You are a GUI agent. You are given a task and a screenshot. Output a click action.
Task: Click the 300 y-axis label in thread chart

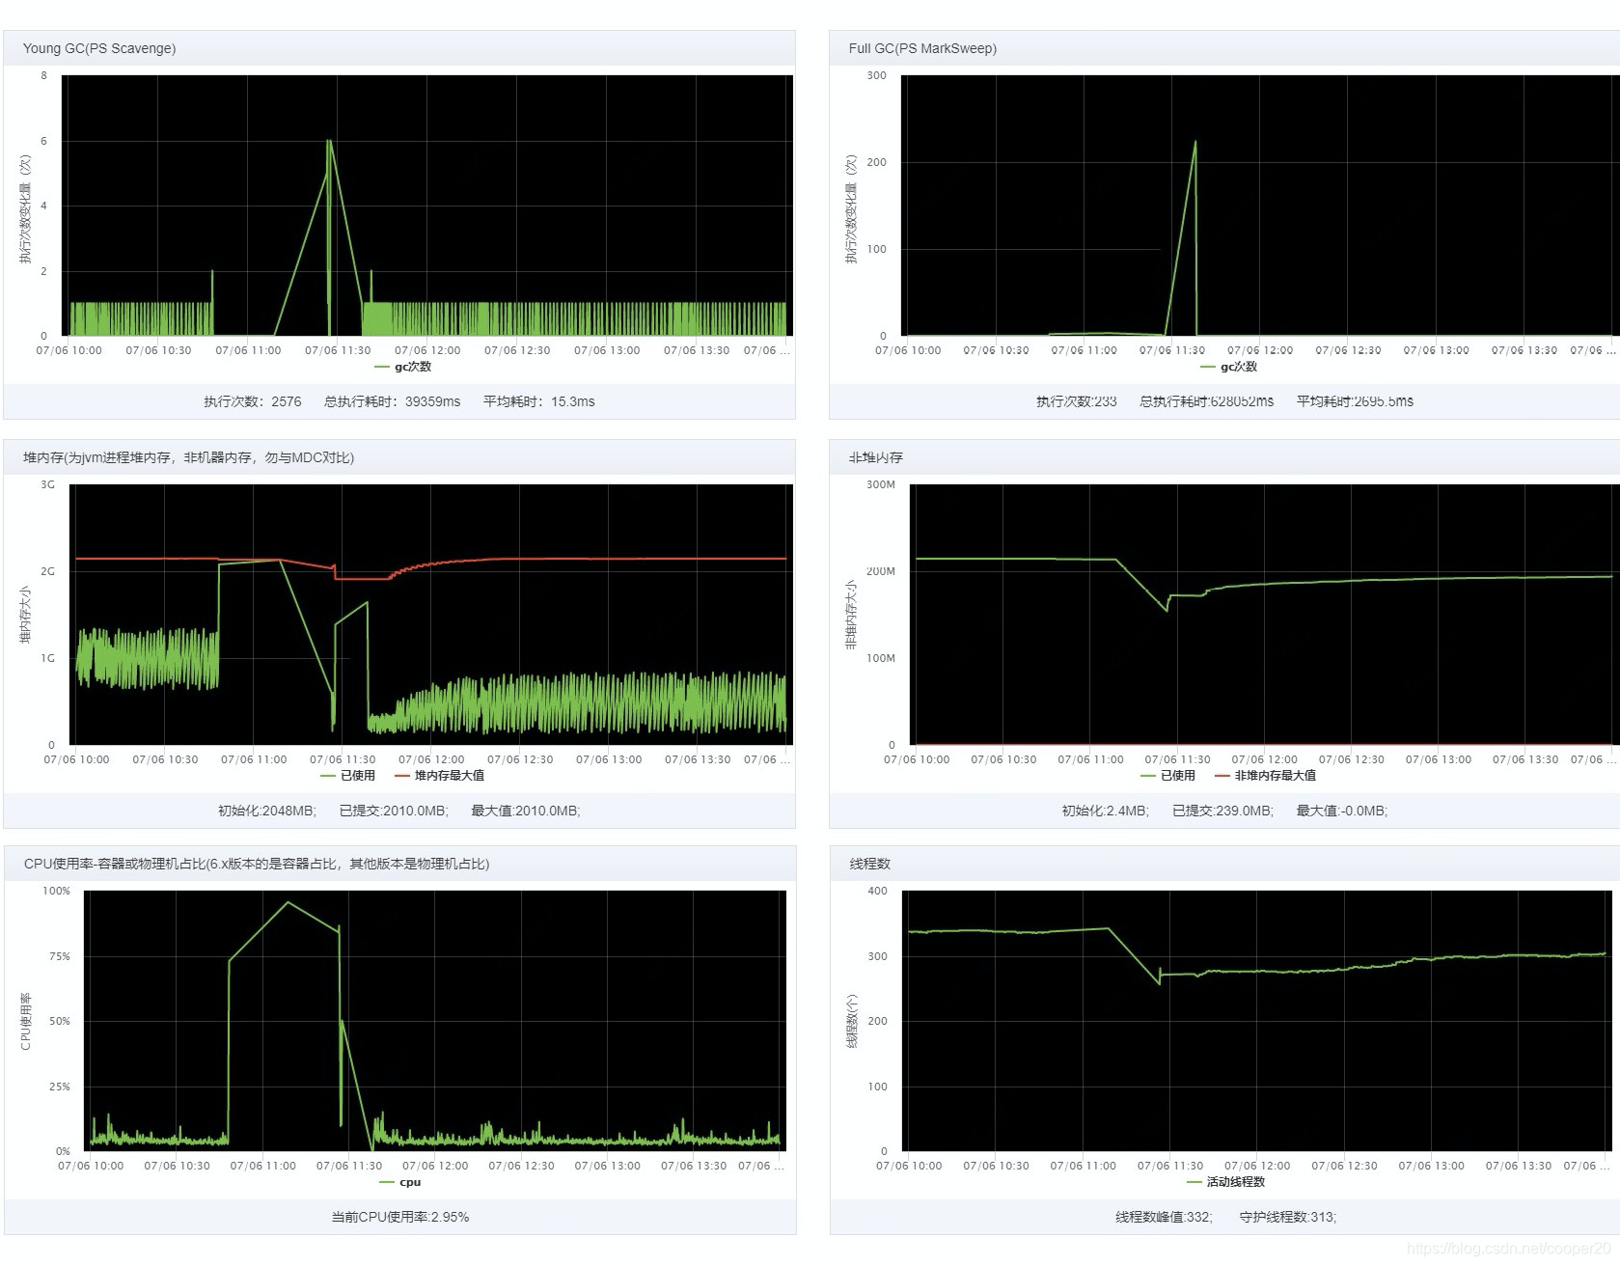(877, 956)
